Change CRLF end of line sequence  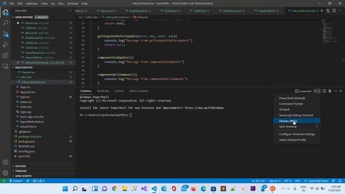297,181
